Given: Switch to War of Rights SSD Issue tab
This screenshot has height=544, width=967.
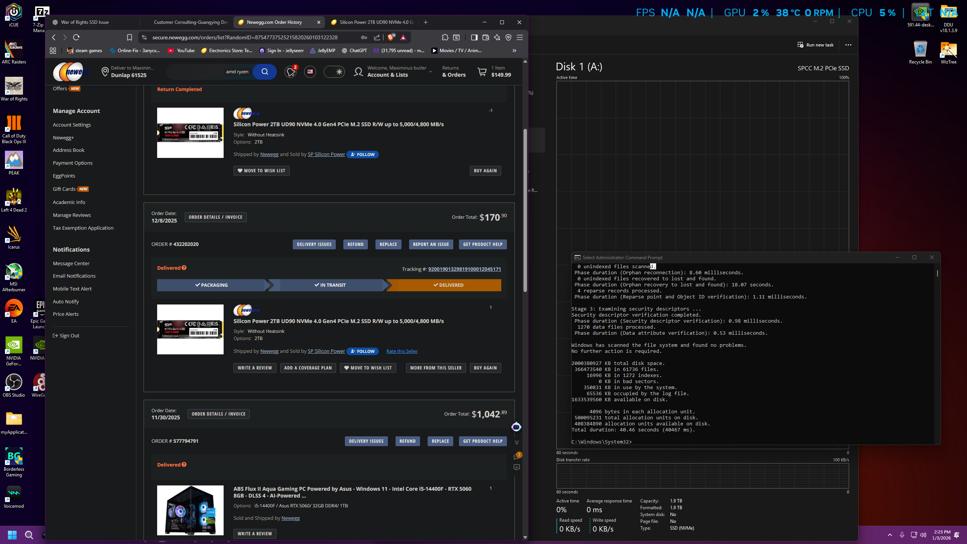Looking at the screenshot, I should coord(85,22).
